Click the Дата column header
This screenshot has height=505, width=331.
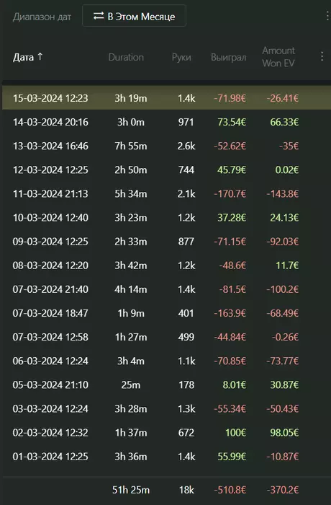(23, 57)
